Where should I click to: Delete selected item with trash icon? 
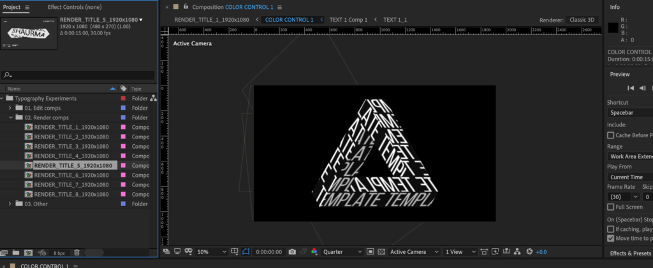pyautogui.click(x=77, y=253)
